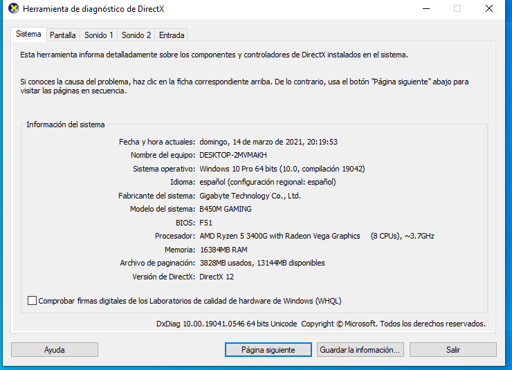Click the BIOS value F51

[206, 223]
